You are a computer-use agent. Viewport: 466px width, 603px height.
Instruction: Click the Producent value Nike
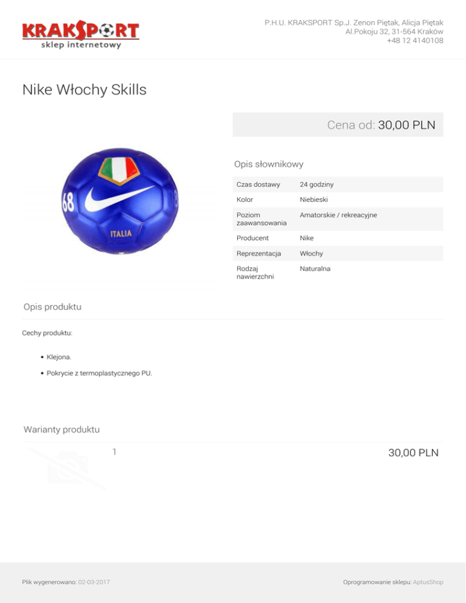306,238
